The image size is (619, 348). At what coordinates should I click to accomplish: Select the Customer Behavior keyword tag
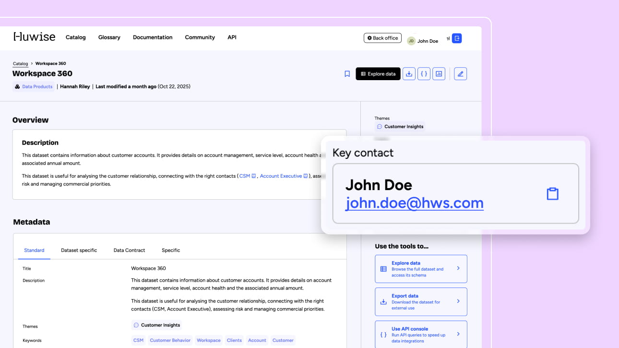pyautogui.click(x=170, y=340)
